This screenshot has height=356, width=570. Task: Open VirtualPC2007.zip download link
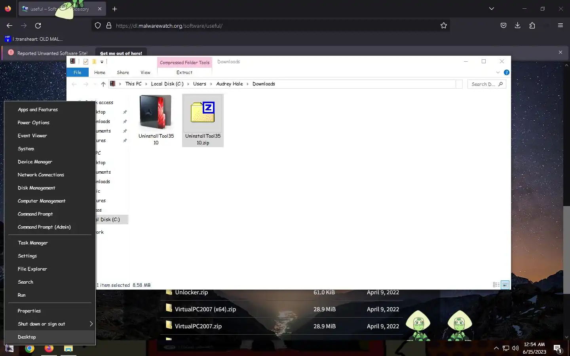pyautogui.click(x=198, y=326)
